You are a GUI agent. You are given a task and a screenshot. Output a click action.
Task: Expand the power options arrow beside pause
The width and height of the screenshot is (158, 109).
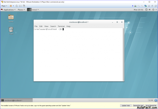pyautogui.click(x=13, y=6)
